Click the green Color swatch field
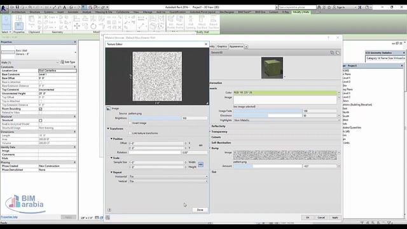407x229 pixels. pyautogui.click(x=285, y=93)
